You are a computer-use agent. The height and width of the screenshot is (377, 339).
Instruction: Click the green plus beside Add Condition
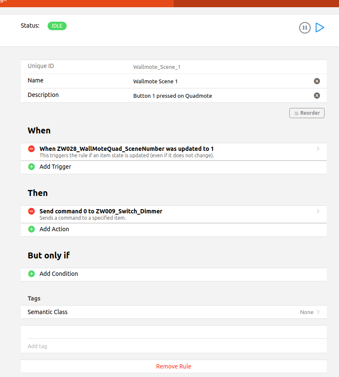coord(31,274)
